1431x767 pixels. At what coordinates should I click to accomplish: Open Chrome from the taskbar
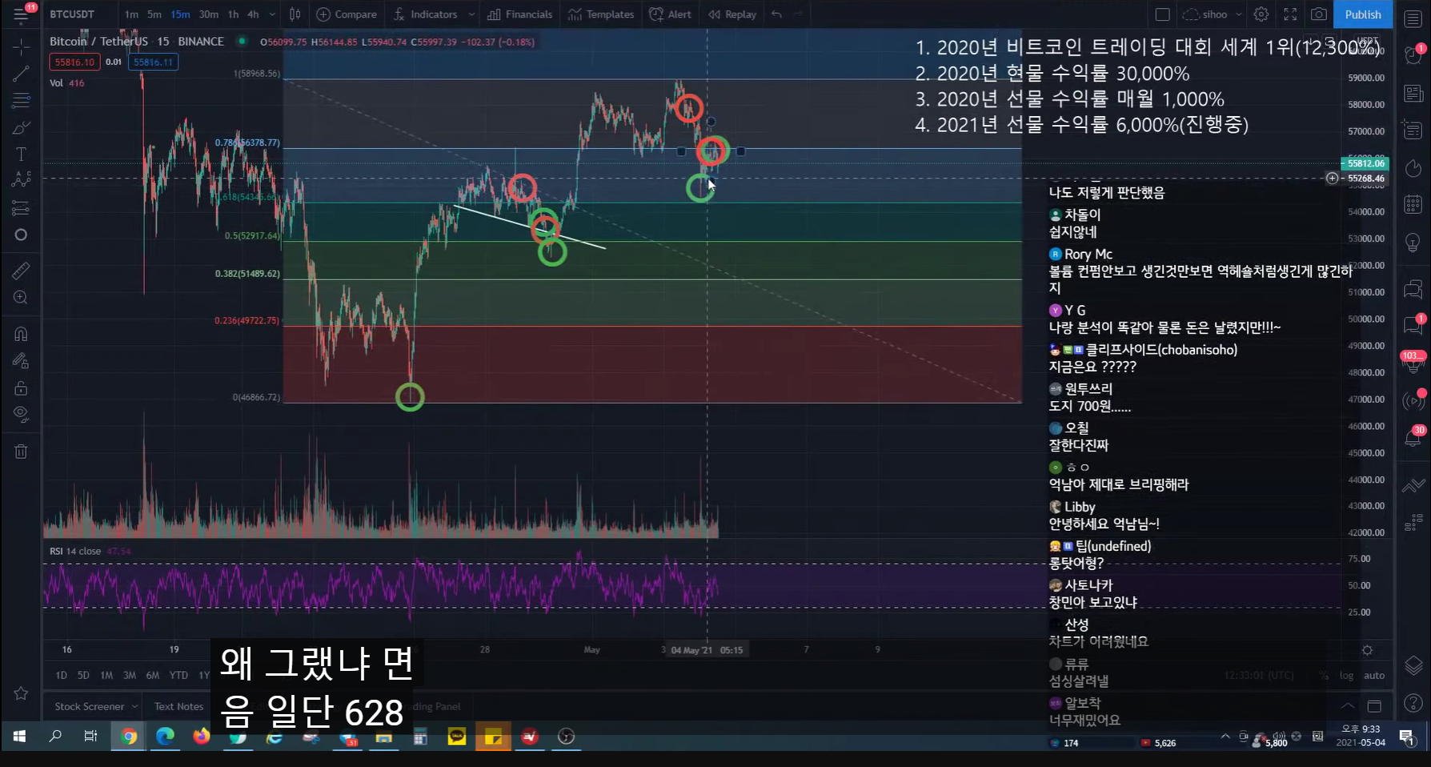click(x=129, y=736)
